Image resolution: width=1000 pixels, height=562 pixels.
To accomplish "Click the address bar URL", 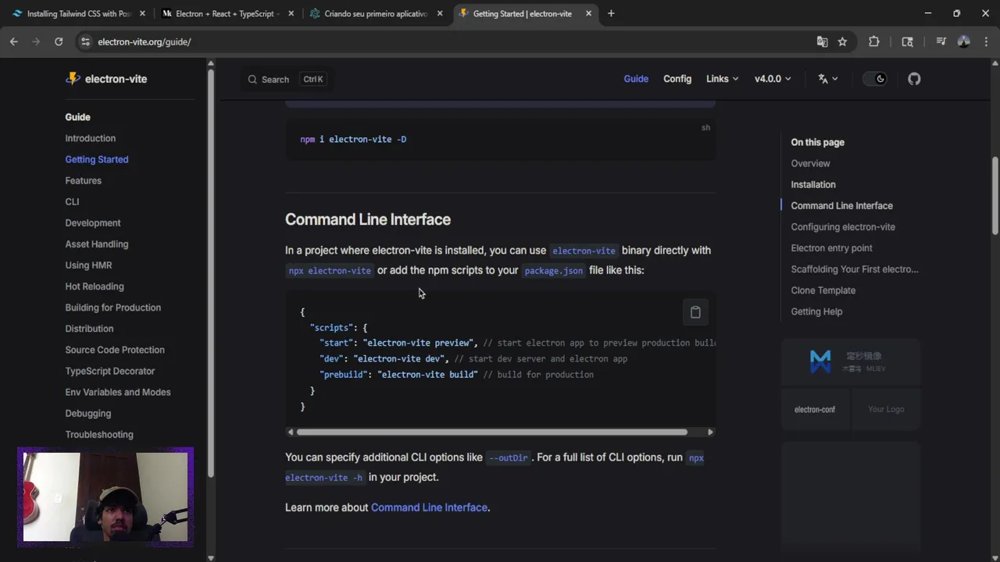I will point(145,42).
